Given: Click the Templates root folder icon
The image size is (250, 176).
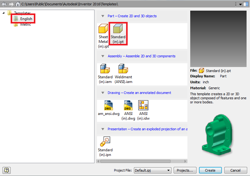Looking at the screenshot, I should click(10, 13).
